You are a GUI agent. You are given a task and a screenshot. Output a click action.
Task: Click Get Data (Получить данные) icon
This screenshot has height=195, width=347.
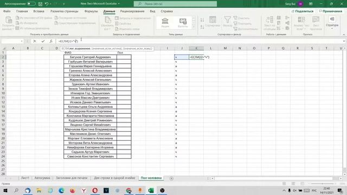[9, 23]
